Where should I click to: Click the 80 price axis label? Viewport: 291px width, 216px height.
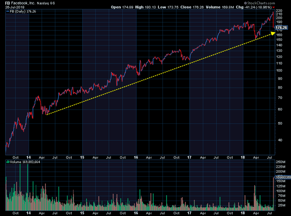[280, 88]
